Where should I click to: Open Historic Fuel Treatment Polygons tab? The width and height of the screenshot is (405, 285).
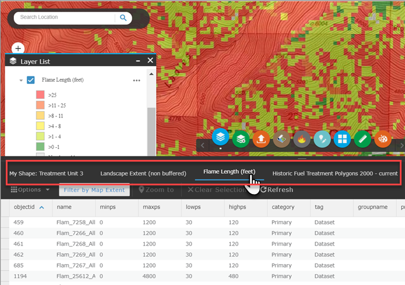coord(335,173)
